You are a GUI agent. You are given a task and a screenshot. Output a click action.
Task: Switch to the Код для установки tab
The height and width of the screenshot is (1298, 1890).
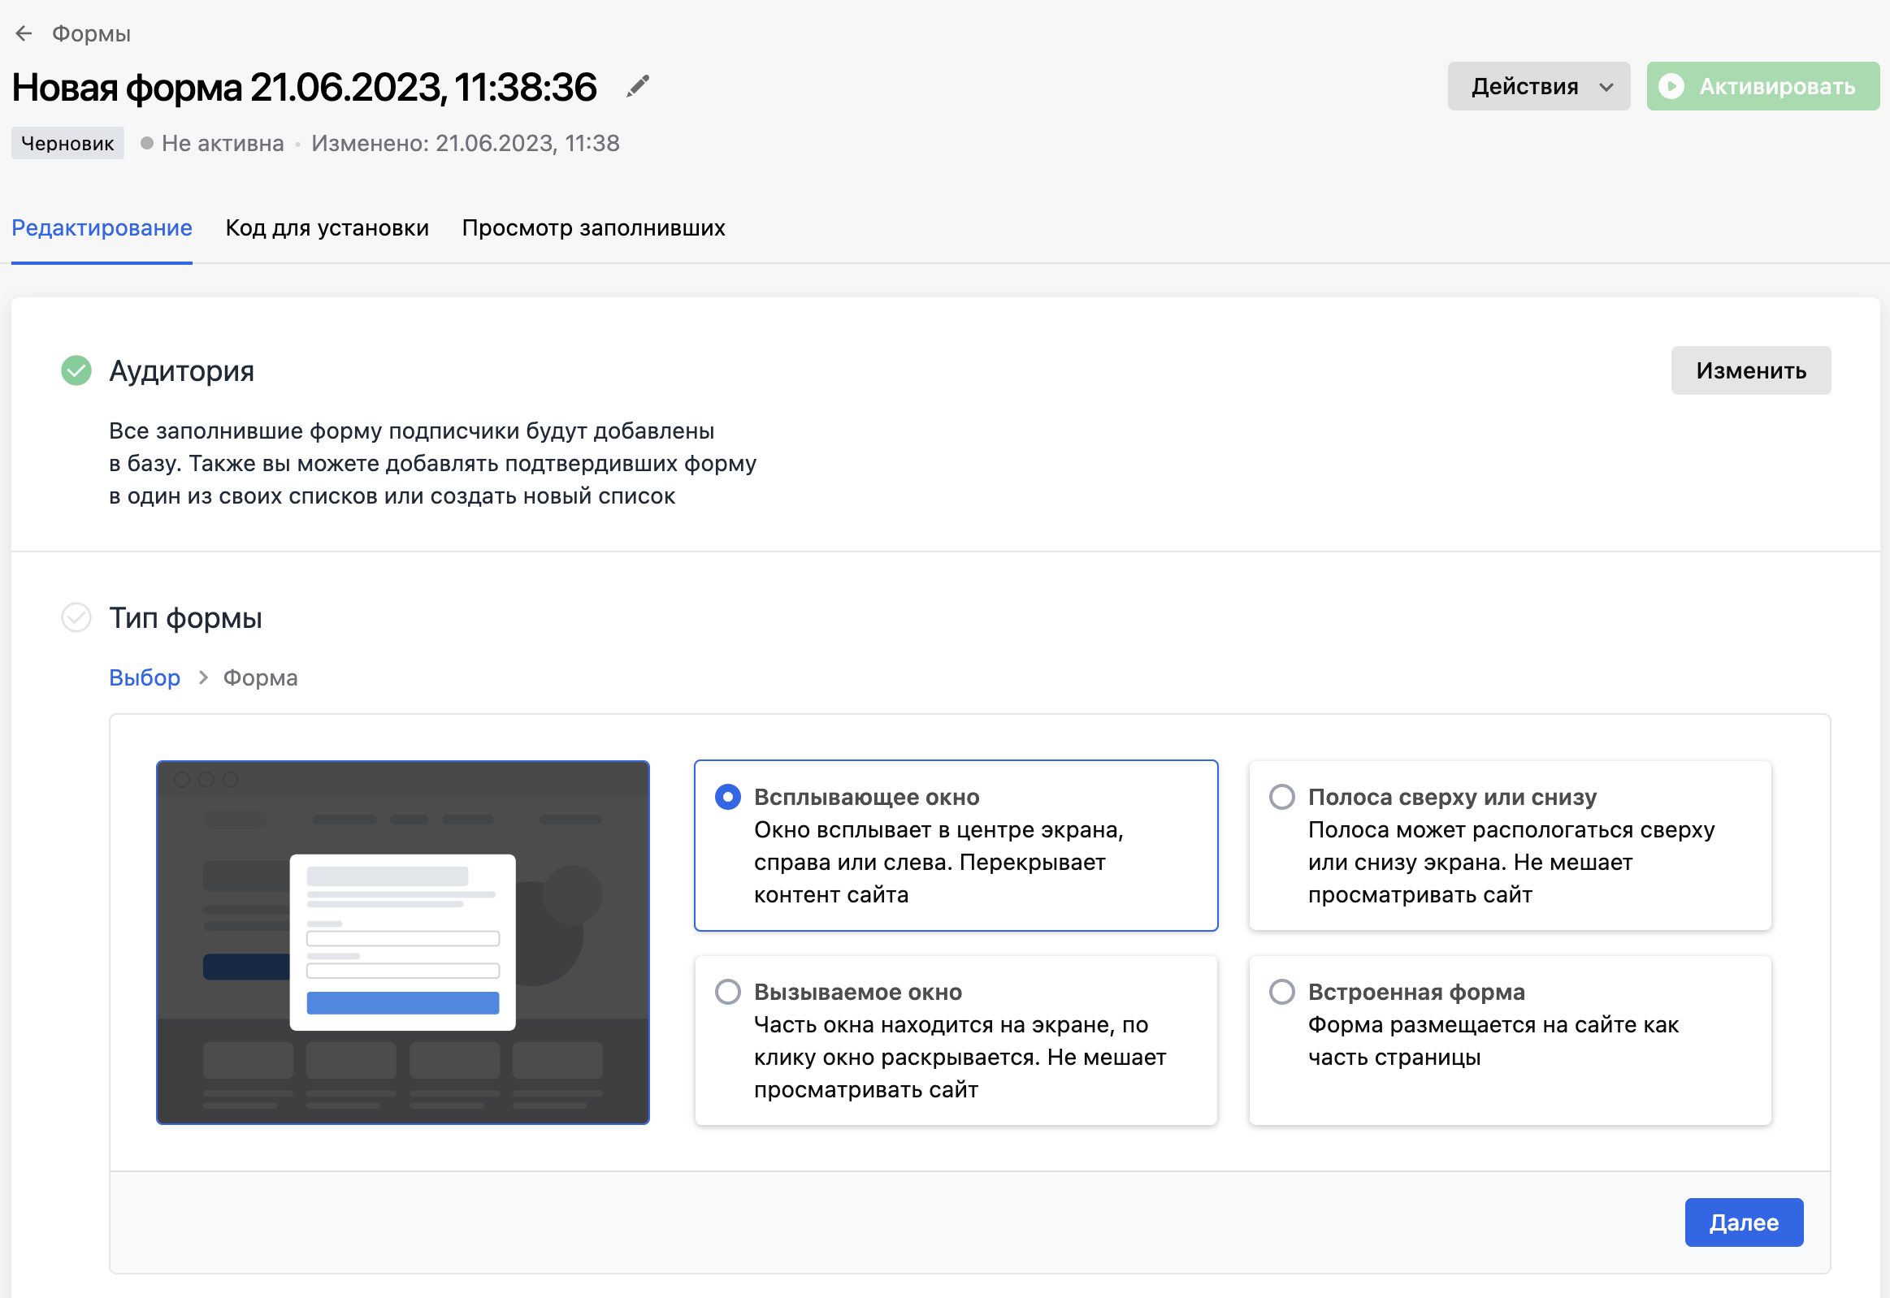[327, 227]
